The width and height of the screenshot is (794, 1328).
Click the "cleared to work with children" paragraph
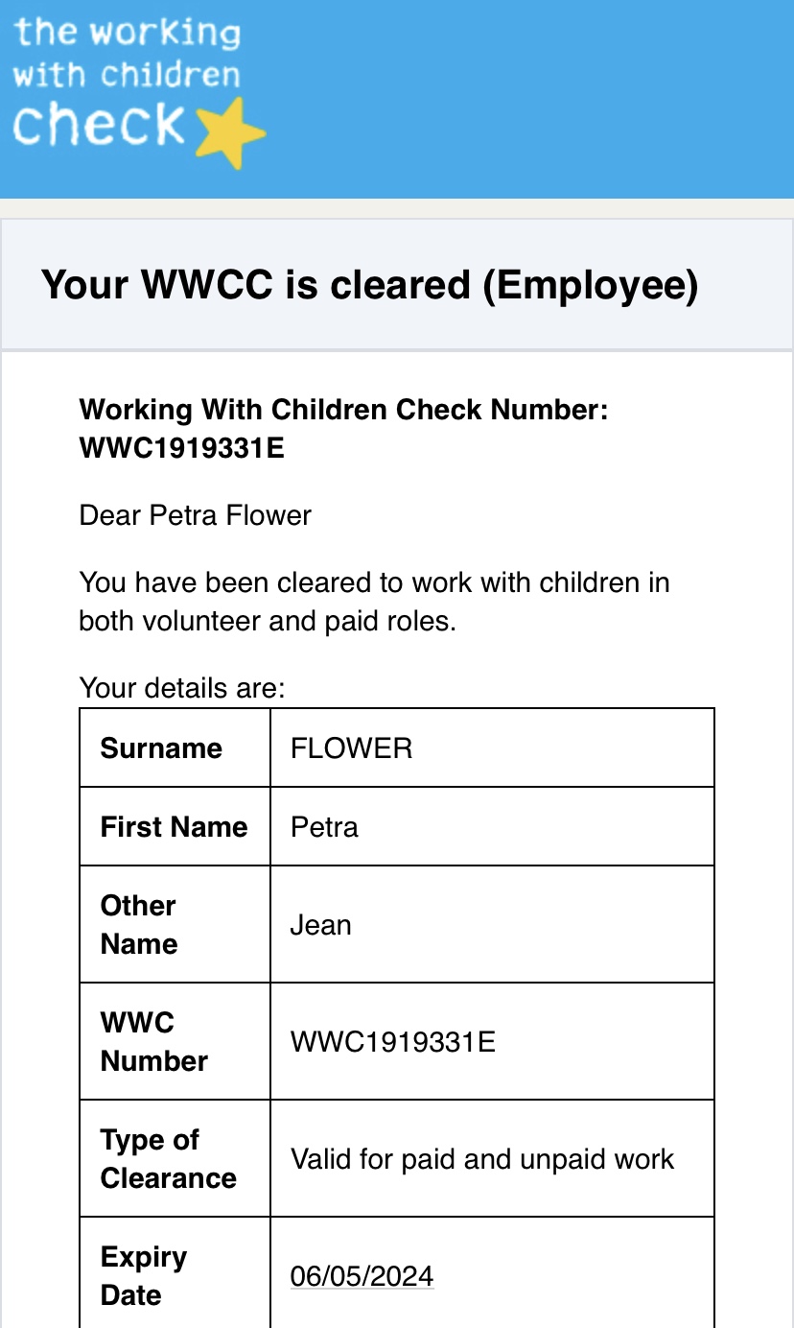[x=374, y=602]
